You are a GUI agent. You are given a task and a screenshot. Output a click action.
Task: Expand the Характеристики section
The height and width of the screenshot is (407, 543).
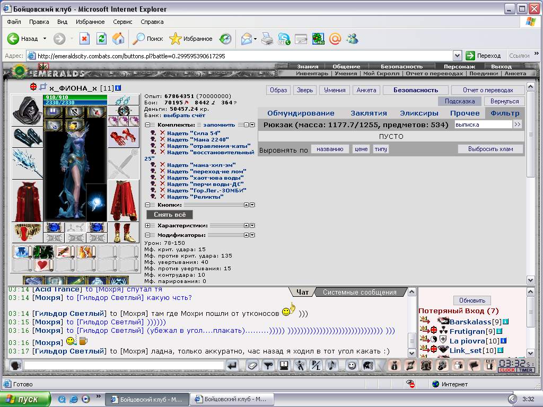147,226
